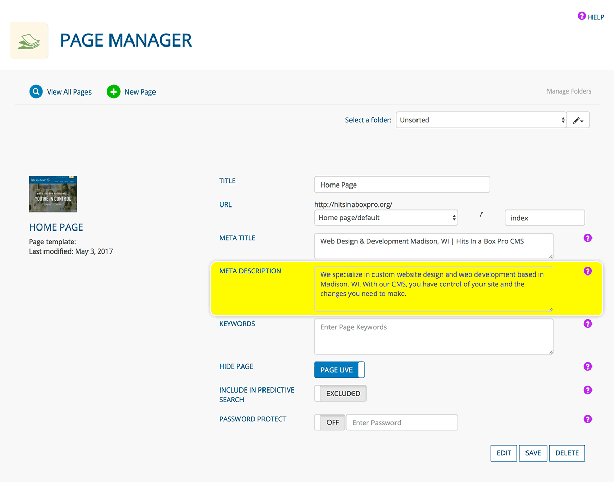Image resolution: width=614 pixels, height=482 pixels.
Task: Click the Meta Description text area
Action: 433,288
